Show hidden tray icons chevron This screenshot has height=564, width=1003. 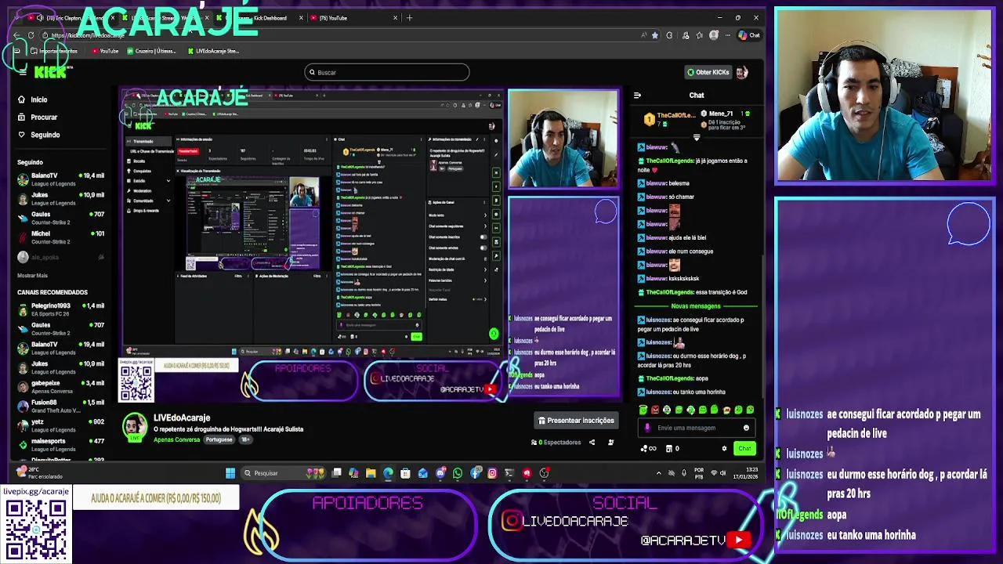pyautogui.click(x=659, y=473)
